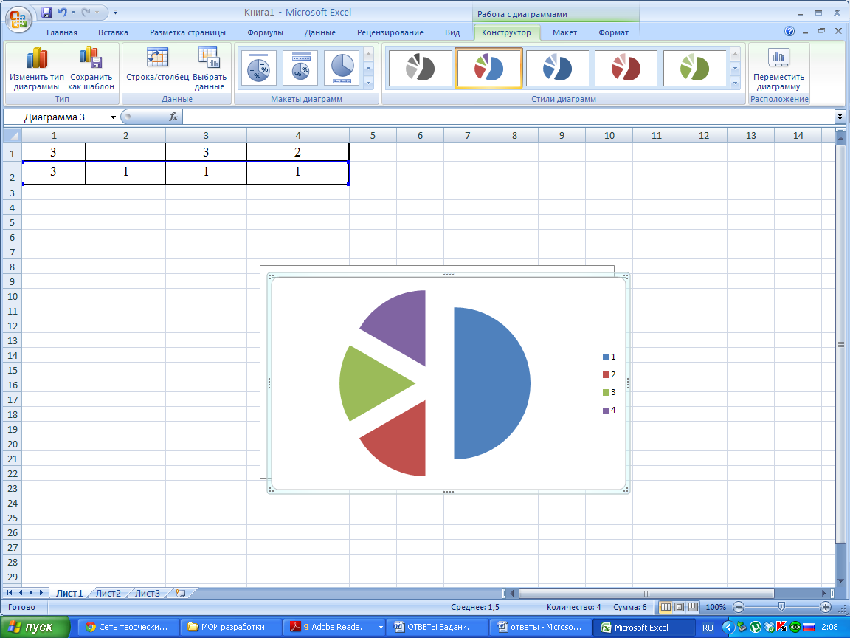
Task: Save the workbook via Quick Access
Action: (46, 12)
